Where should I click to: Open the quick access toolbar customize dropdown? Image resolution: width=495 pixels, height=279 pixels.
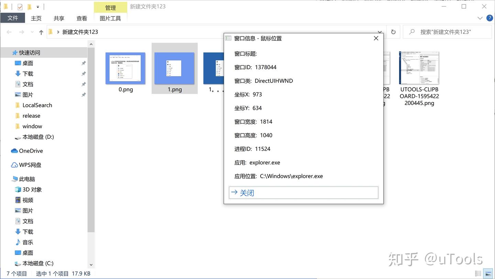pos(38,6)
